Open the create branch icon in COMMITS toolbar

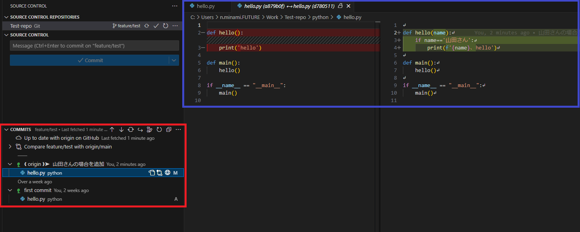click(x=149, y=129)
